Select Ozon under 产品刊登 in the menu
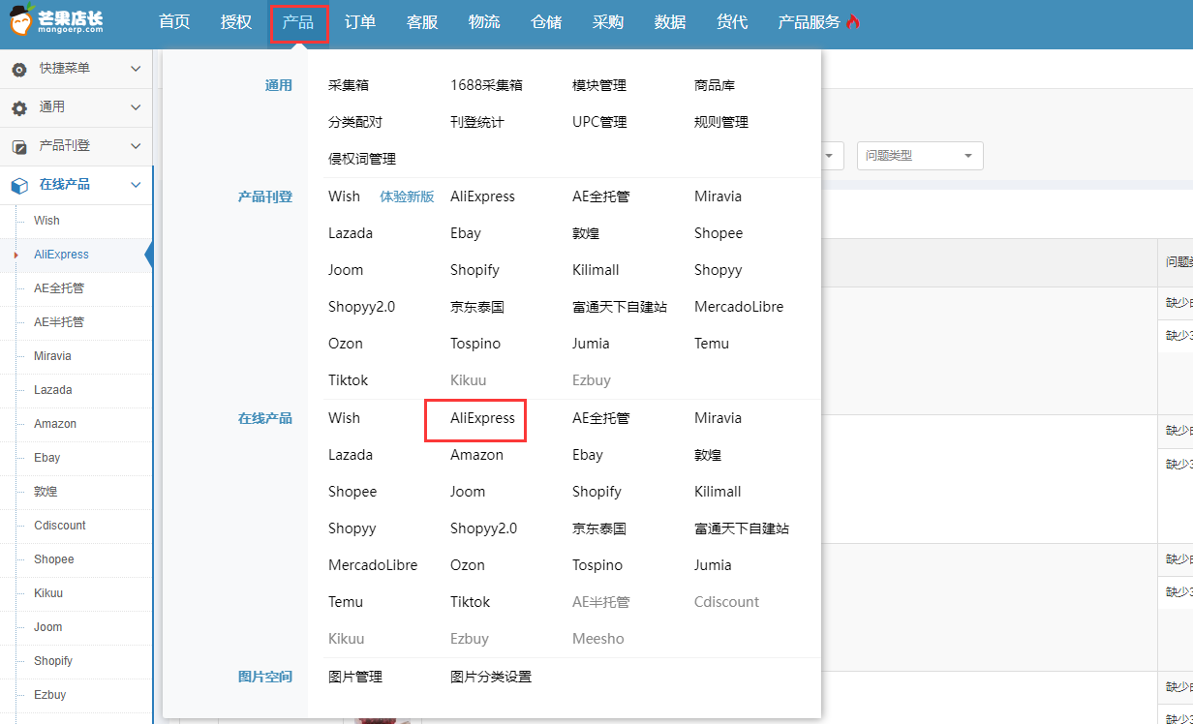The width and height of the screenshot is (1193, 724). (x=346, y=344)
